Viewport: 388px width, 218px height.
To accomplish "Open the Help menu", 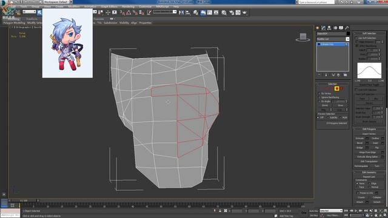I will (x=176, y=7).
